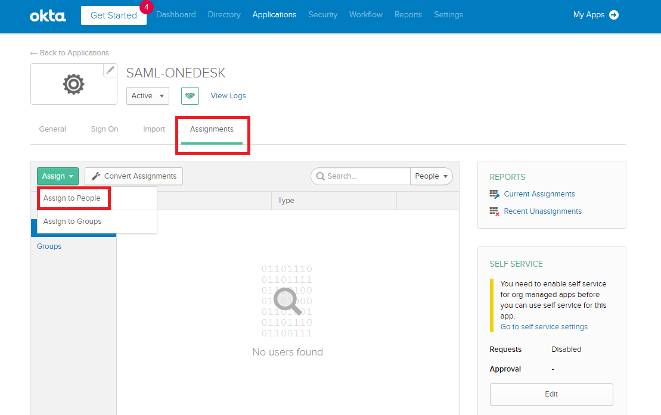Open Applications in top navigation
The image size is (661, 415).
point(274,15)
